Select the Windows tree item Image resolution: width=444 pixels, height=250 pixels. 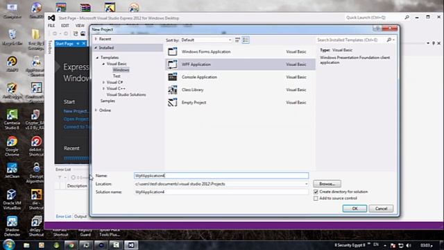[121, 69]
